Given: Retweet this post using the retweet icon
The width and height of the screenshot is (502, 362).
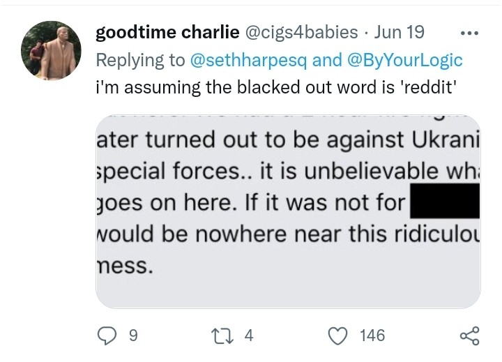Looking at the screenshot, I should 227,336.
